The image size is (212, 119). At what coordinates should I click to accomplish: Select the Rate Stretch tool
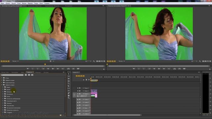pos(69,84)
